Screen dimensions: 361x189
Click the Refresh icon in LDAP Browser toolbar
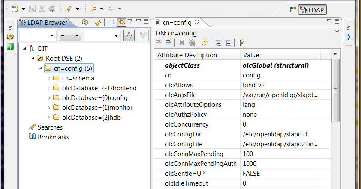(98, 23)
